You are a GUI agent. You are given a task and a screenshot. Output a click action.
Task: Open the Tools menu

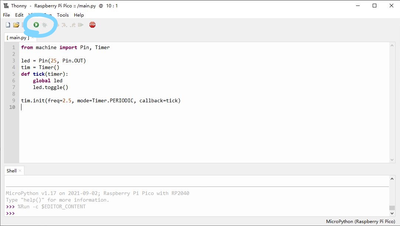pos(62,15)
